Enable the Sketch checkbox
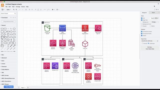Image resolution: width=160 pixels, height=90 pixels. click(x=150, y=26)
